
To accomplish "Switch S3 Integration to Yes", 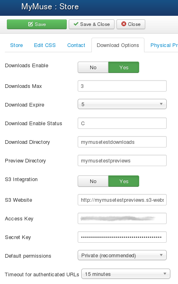I will pyautogui.click(x=124, y=181).
